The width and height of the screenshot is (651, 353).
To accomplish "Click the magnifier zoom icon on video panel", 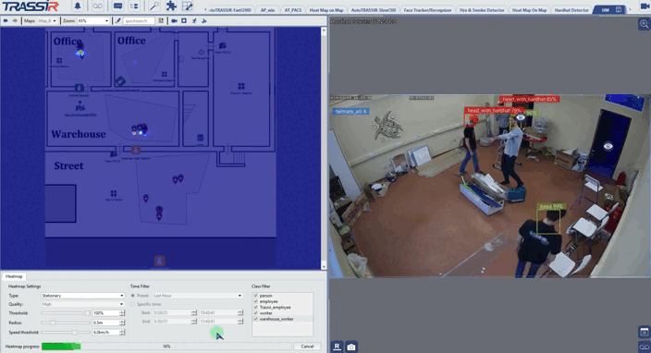I will tap(644, 24).
